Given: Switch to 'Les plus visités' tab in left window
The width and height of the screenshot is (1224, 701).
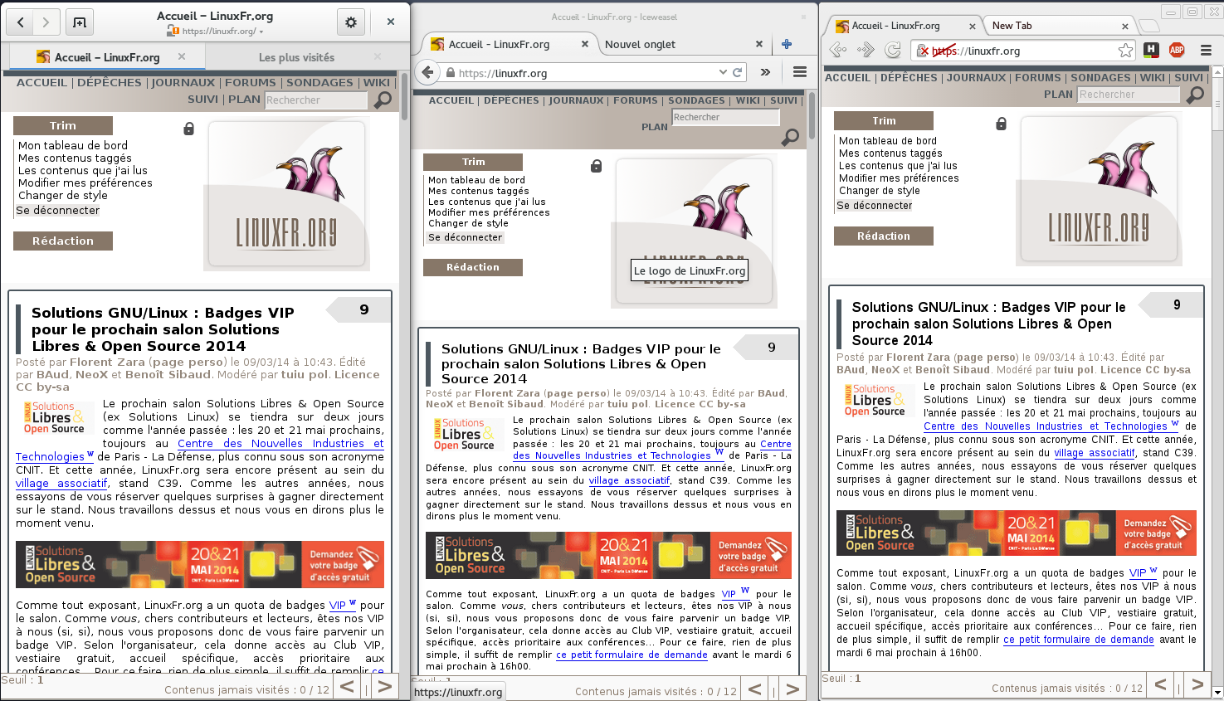Looking at the screenshot, I should click(296, 57).
